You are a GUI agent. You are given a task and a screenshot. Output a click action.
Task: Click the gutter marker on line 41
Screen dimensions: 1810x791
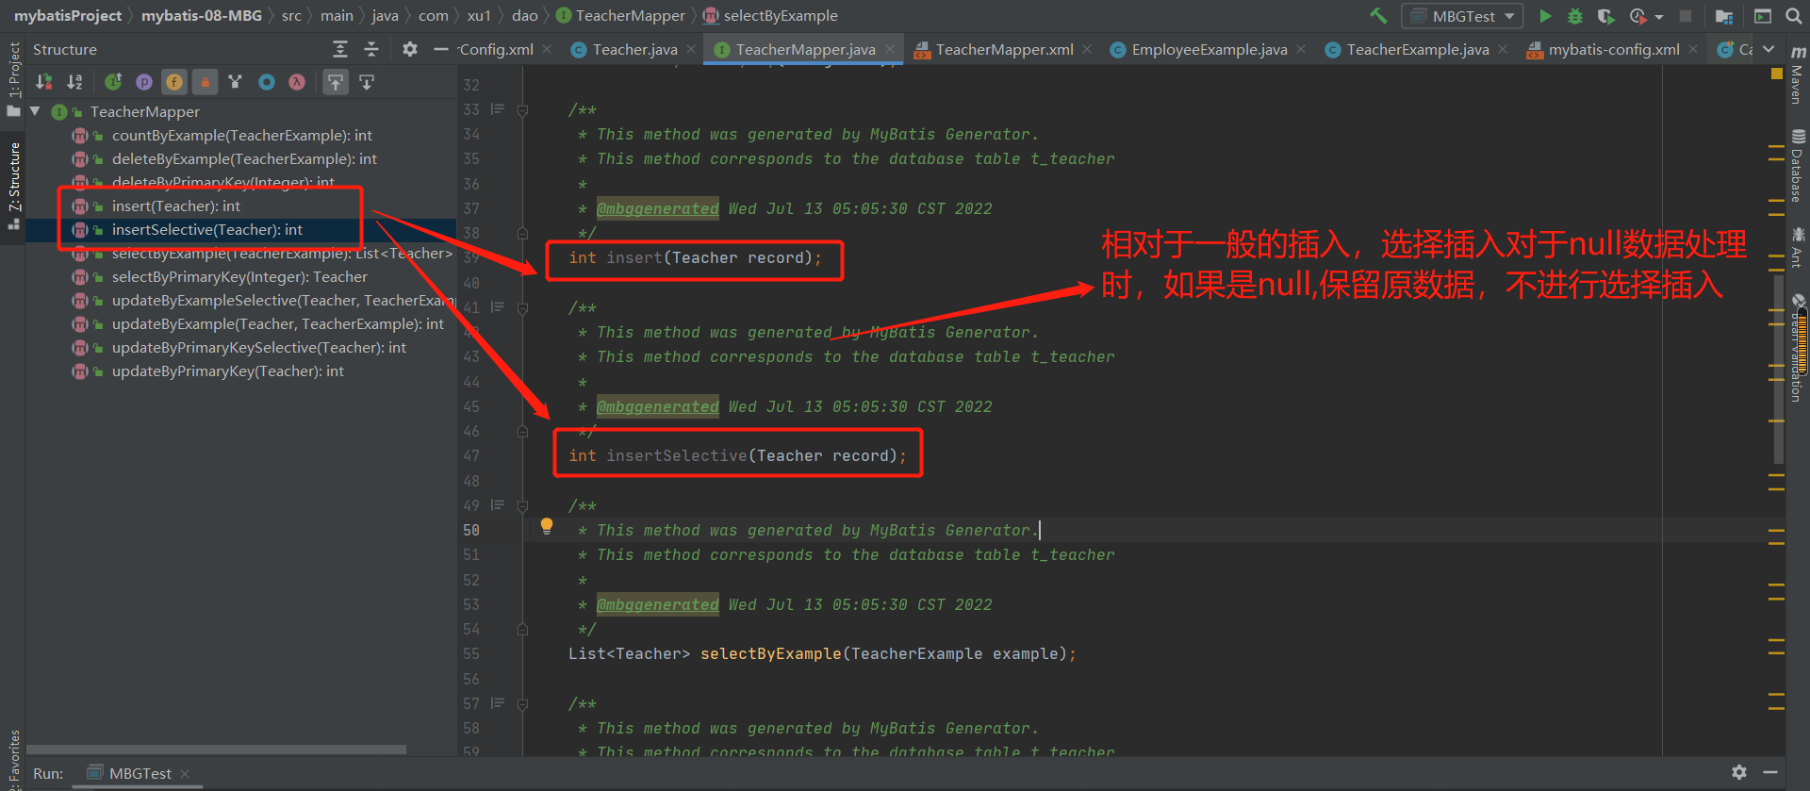[498, 307]
